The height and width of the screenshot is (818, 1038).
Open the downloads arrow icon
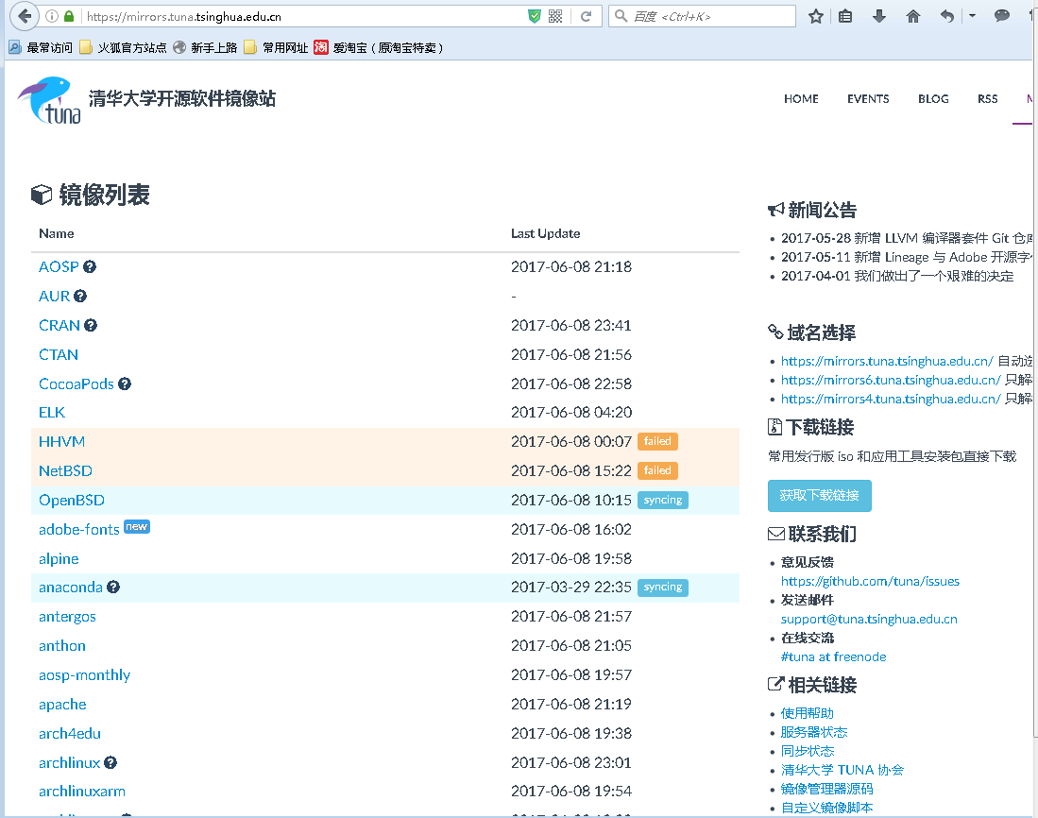[879, 17]
